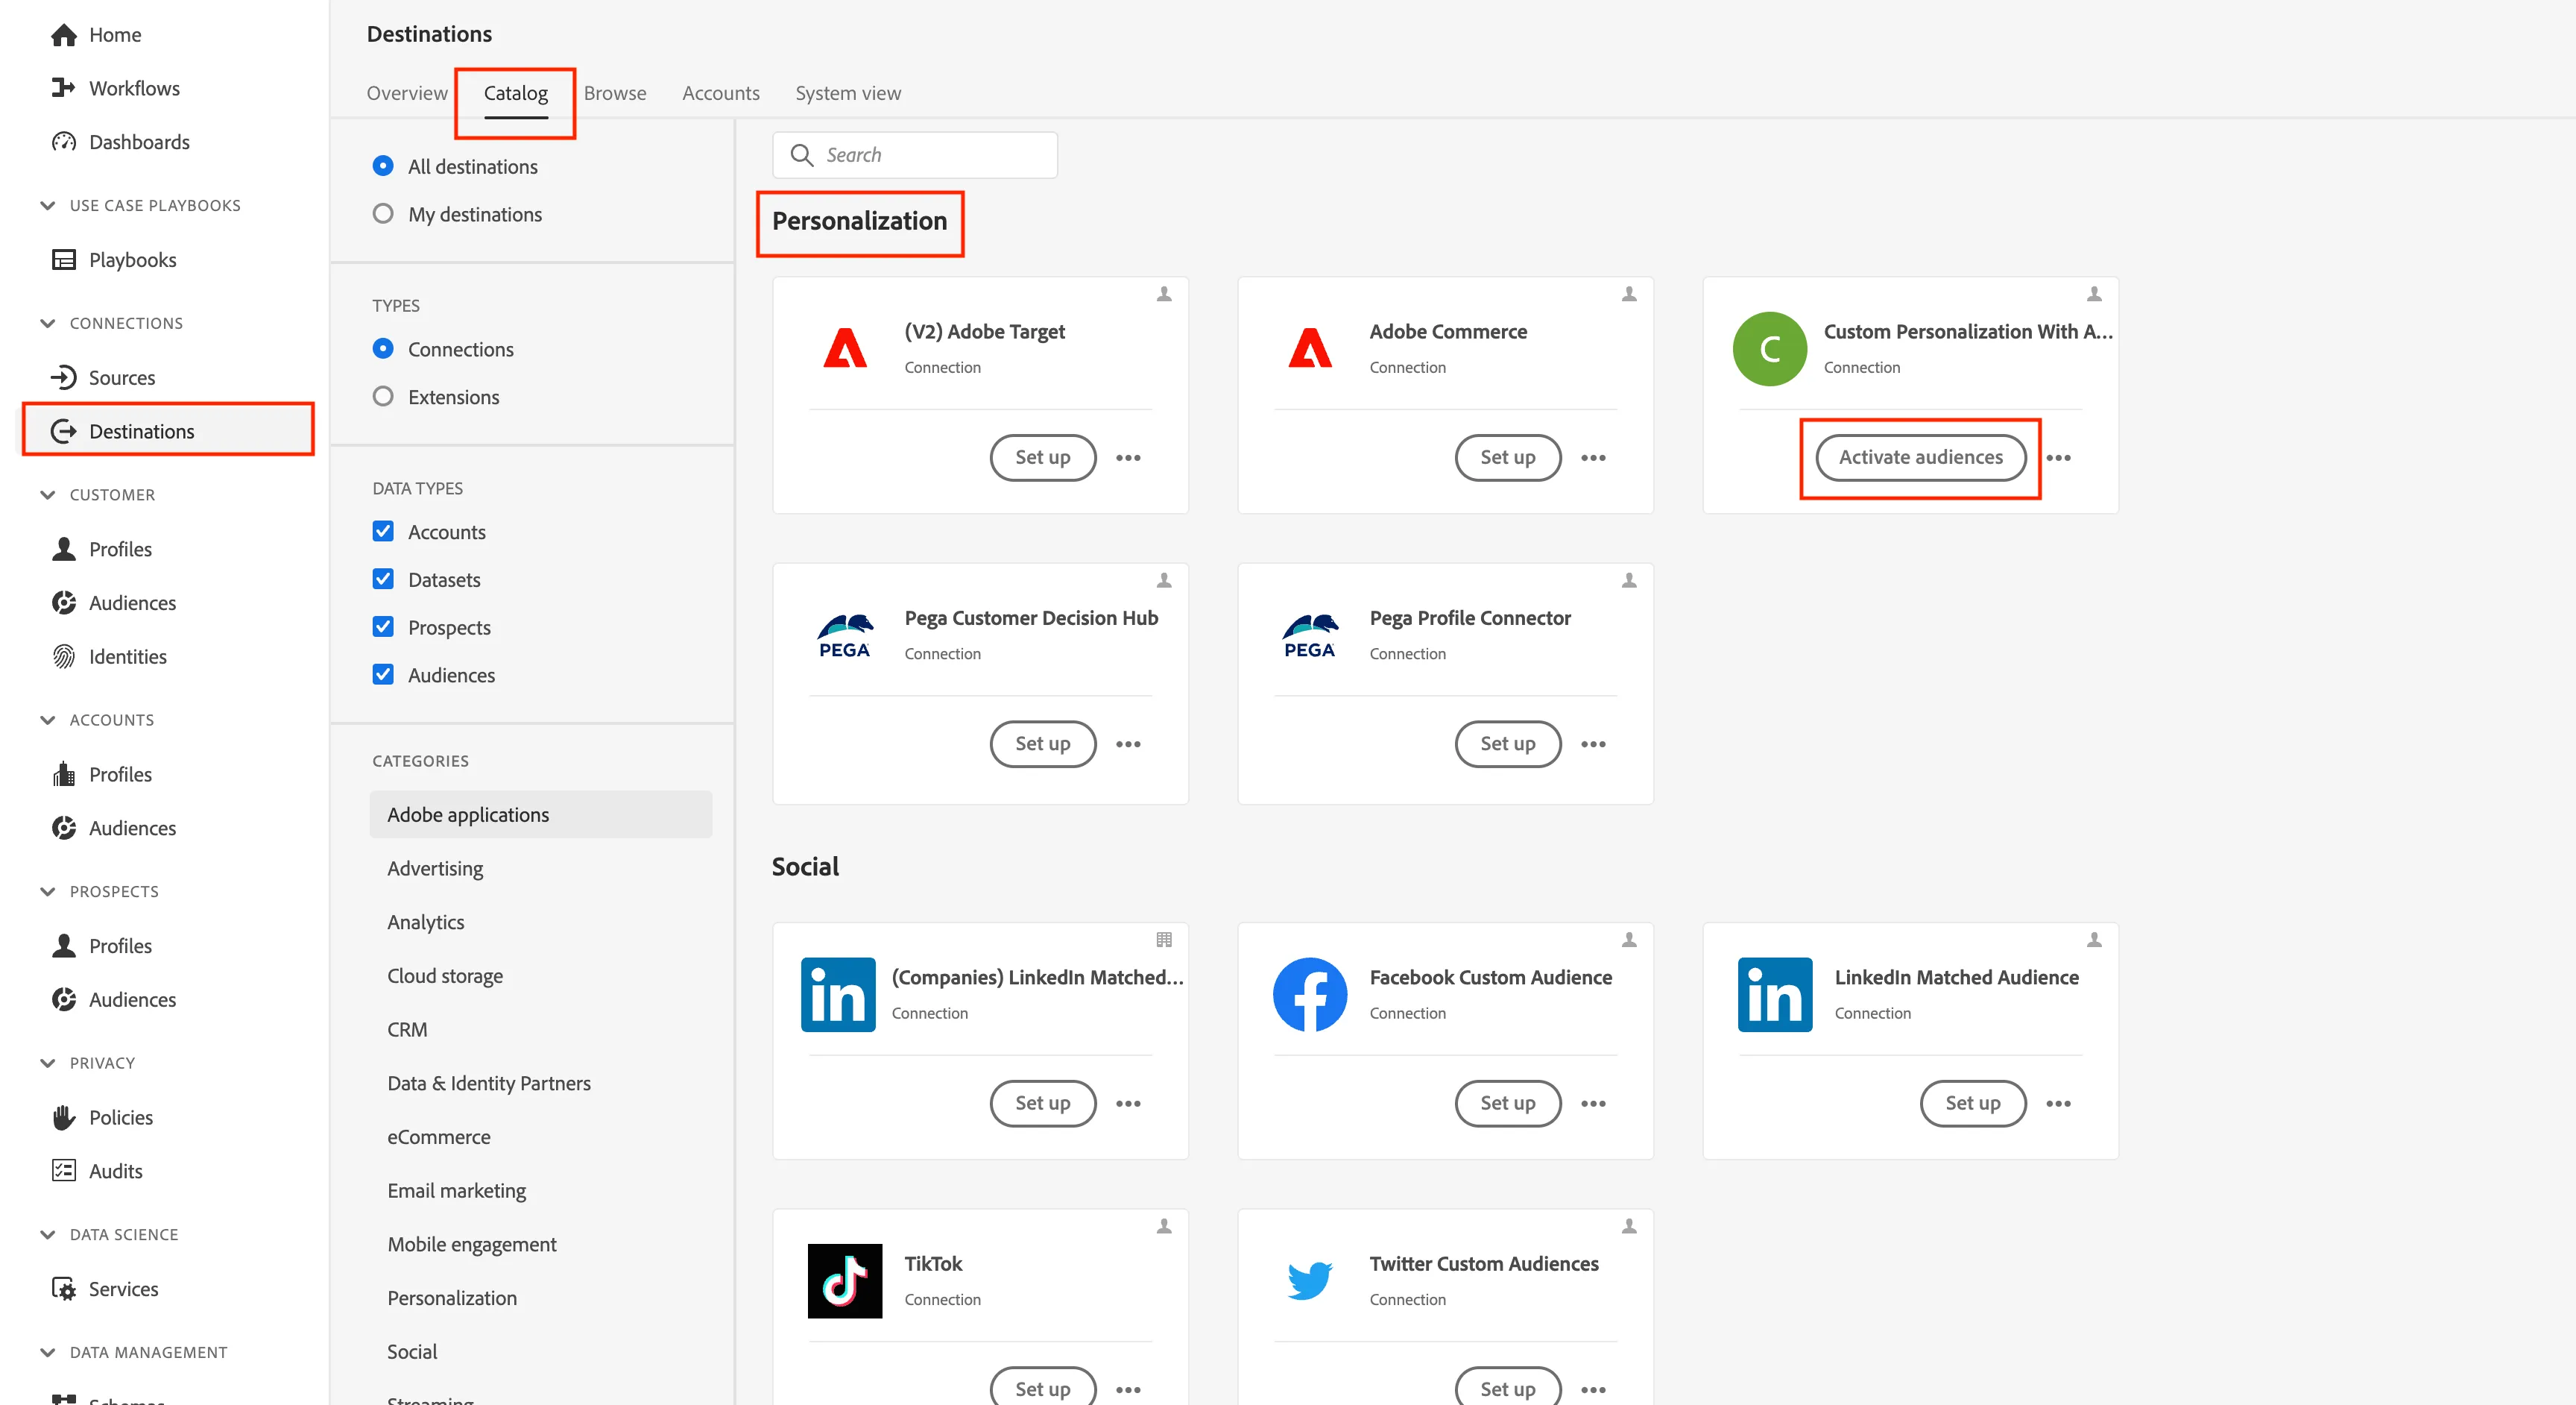Click the Dashboards gauge icon
Viewport: 2576px width, 1405px height.
tap(64, 142)
